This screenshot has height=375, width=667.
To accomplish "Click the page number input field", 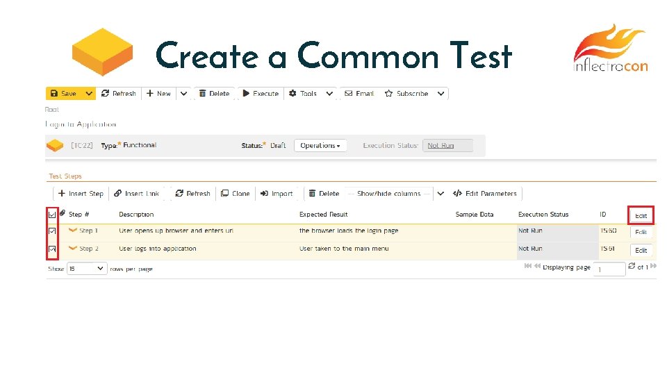I will click(x=610, y=269).
